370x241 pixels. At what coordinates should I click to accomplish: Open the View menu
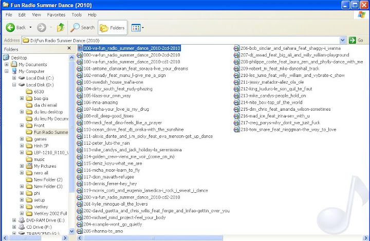(x=36, y=14)
